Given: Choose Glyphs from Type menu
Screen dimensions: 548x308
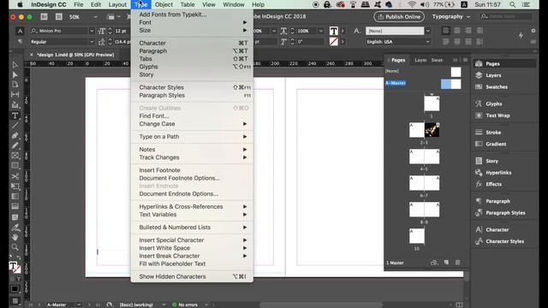Looking at the screenshot, I should tap(192, 67).
